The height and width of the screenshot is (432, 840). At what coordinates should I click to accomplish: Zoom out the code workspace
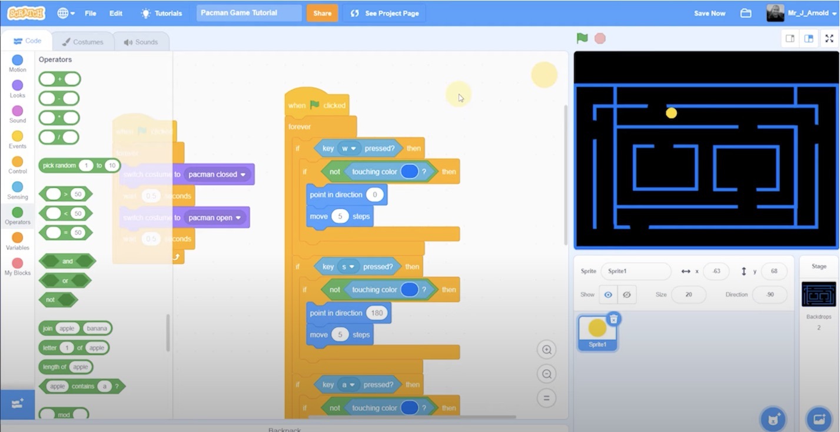pyautogui.click(x=546, y=374)
